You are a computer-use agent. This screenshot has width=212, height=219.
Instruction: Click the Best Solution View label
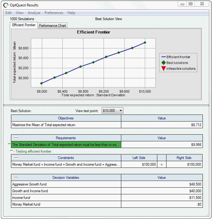[108, 19]
